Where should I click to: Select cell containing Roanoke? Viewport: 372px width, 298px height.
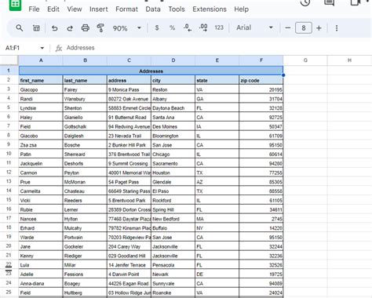pos(173,293)
